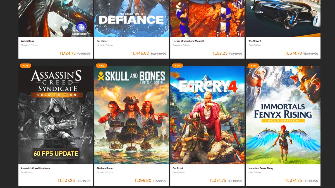Viewport: 335px width, 188px height.
Task: Open The Crew 2 title link
Action: (x=255, y=41)
